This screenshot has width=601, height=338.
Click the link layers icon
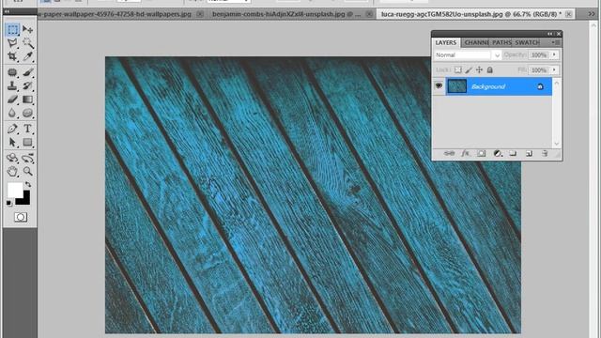[449, 154]
